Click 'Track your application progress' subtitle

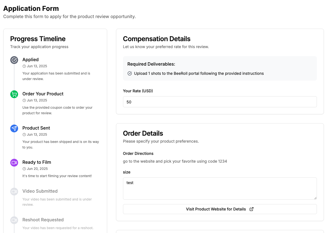[39, 47]
